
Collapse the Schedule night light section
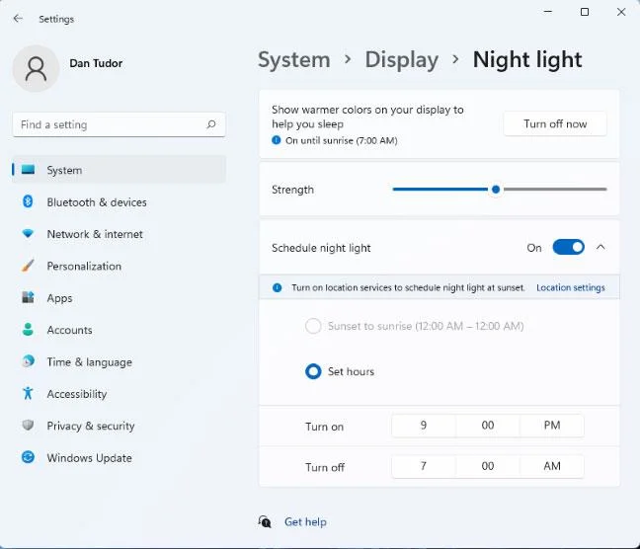pos(600,247)
